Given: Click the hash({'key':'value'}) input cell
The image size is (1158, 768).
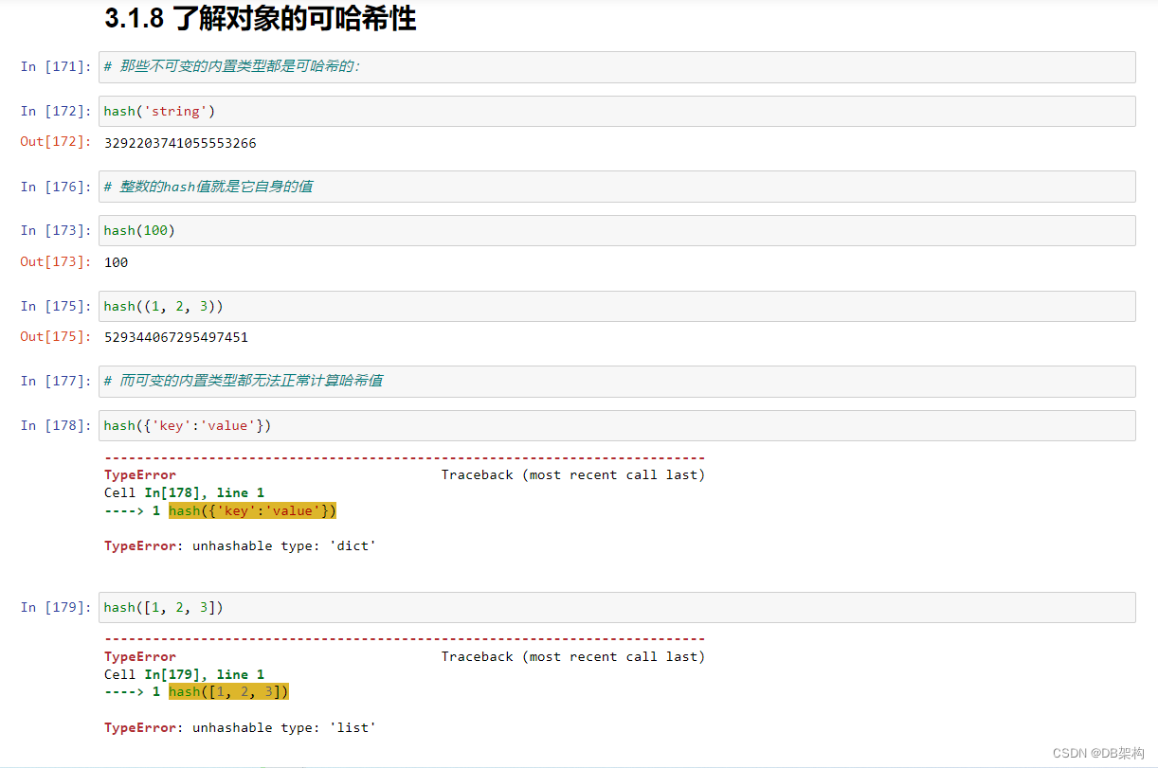Looking at the screenshot, I should tap(617, 425).
